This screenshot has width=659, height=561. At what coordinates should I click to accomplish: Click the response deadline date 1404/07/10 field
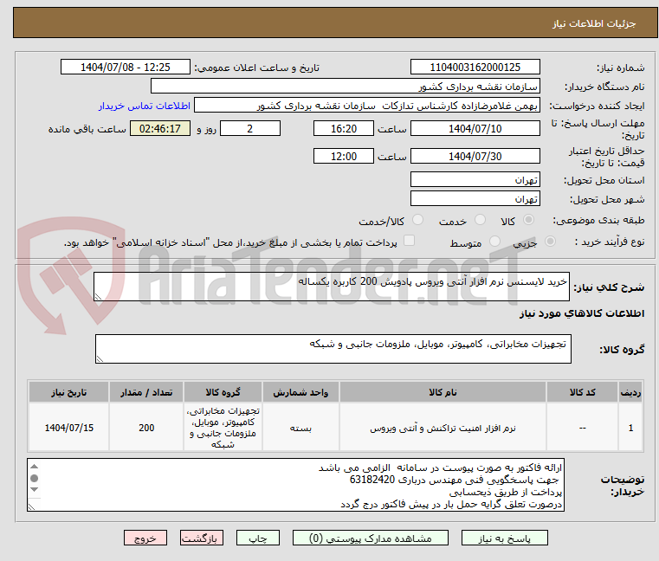point(475,129)
